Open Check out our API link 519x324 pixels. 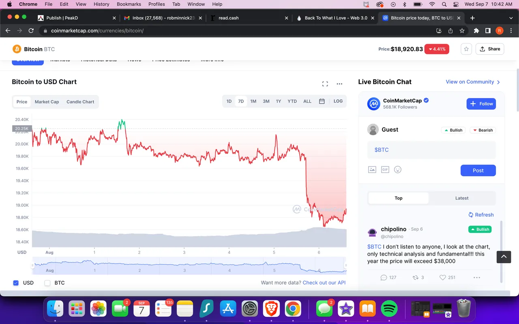coord(324,283)
